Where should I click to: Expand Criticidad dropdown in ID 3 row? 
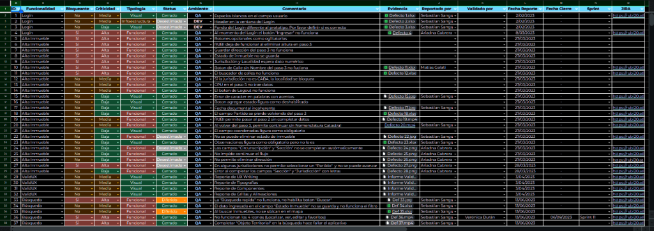tap(118, 27)
